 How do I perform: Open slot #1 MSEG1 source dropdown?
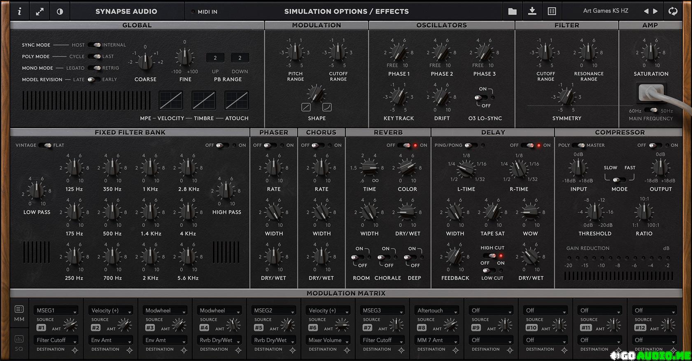tap(56, 310)
